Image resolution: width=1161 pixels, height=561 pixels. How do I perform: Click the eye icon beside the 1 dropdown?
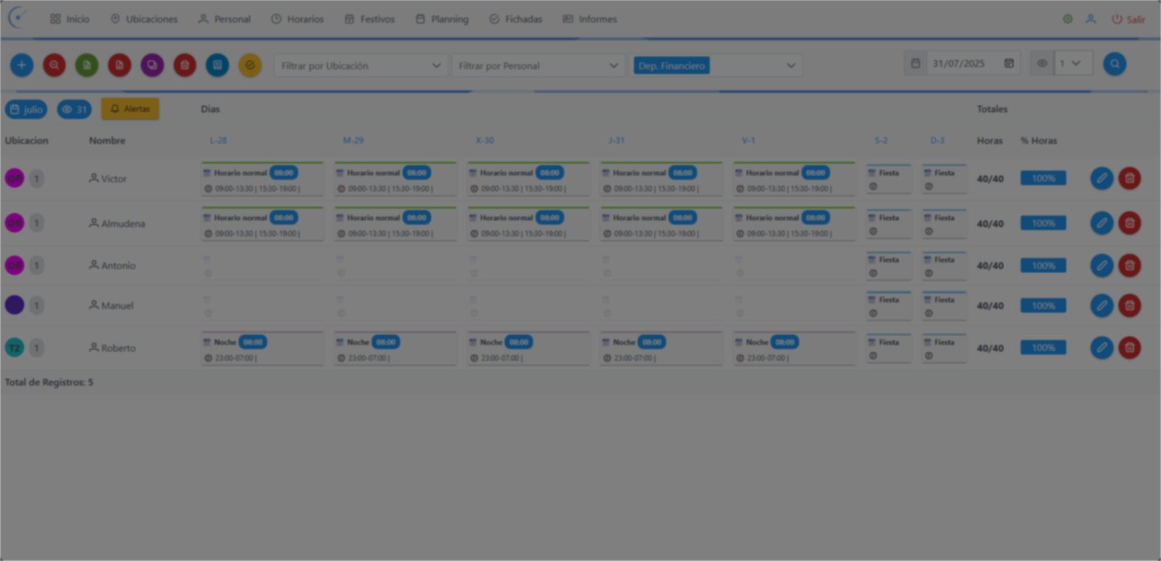pyautogui.click(x=1042, y=64)
